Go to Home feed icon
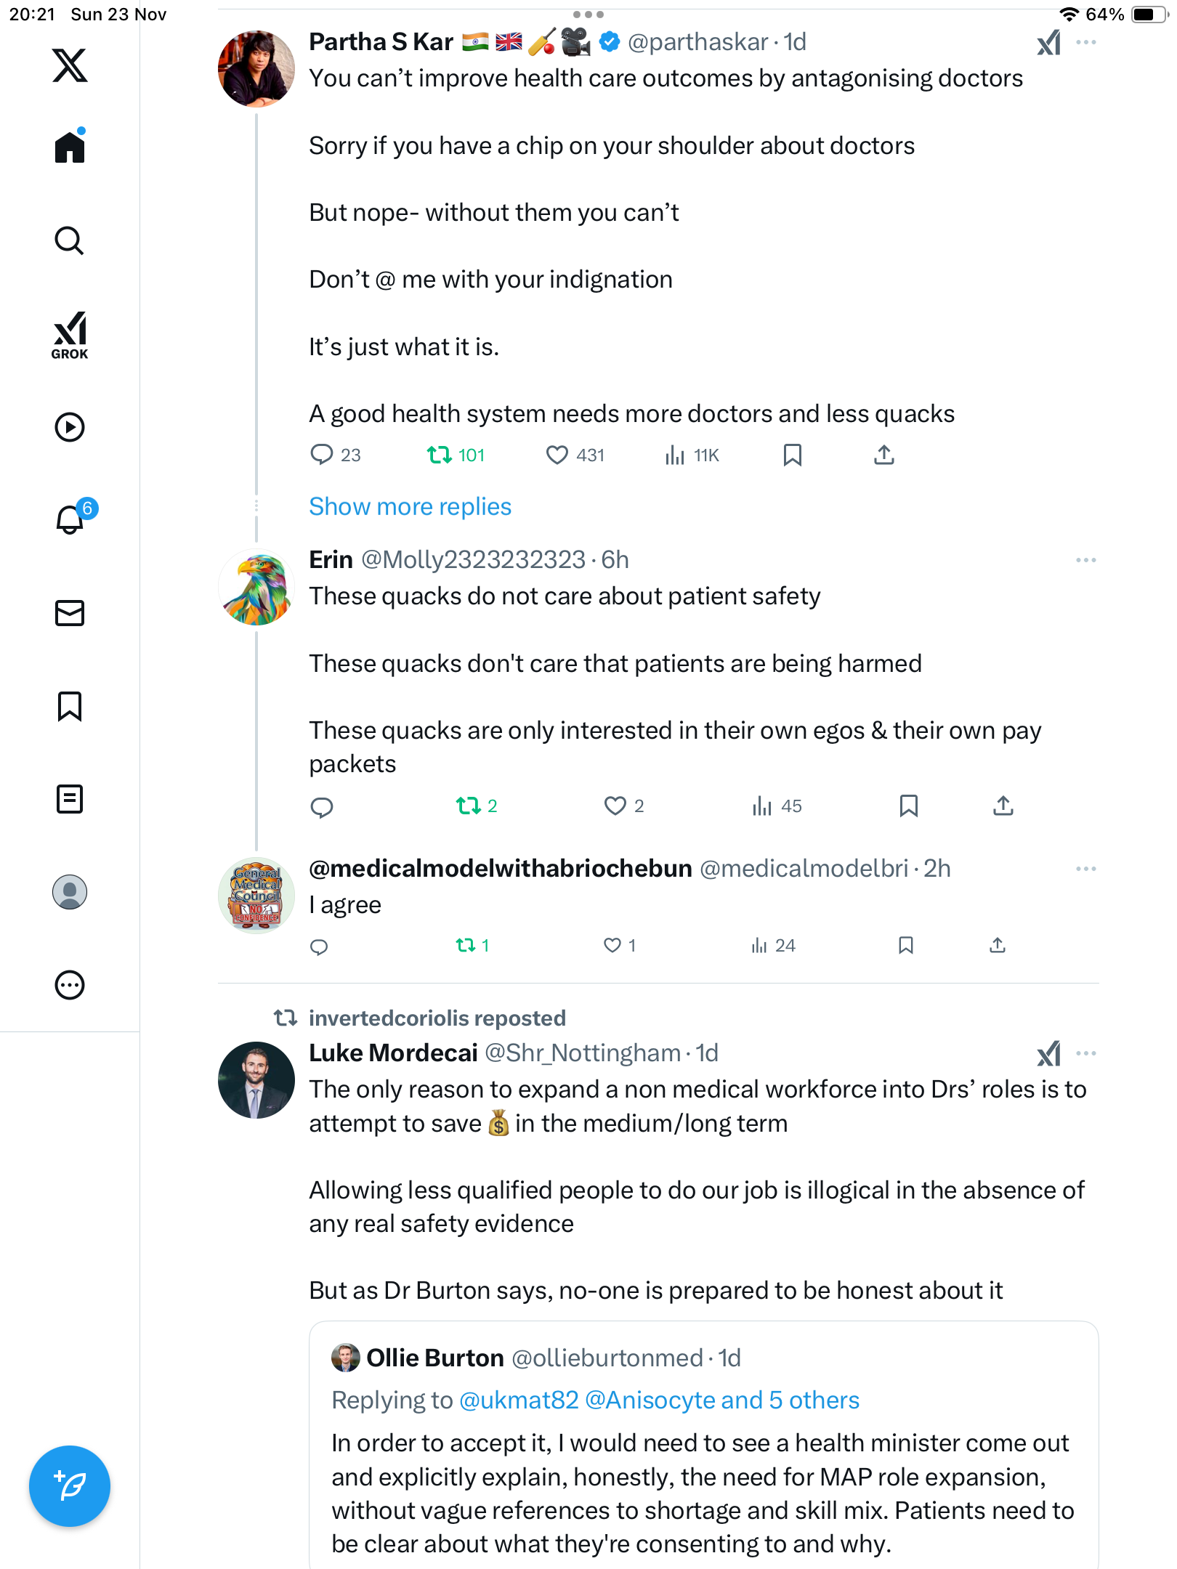The image size is (1177, 1569). click(x=70, y=147)
